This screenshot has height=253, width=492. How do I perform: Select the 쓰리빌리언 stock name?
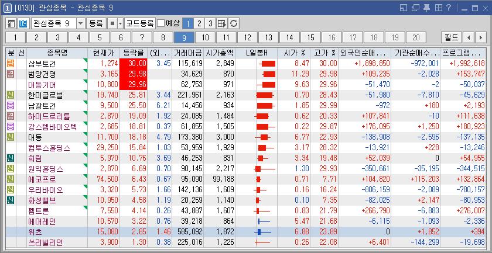click(x=46, y=242)
